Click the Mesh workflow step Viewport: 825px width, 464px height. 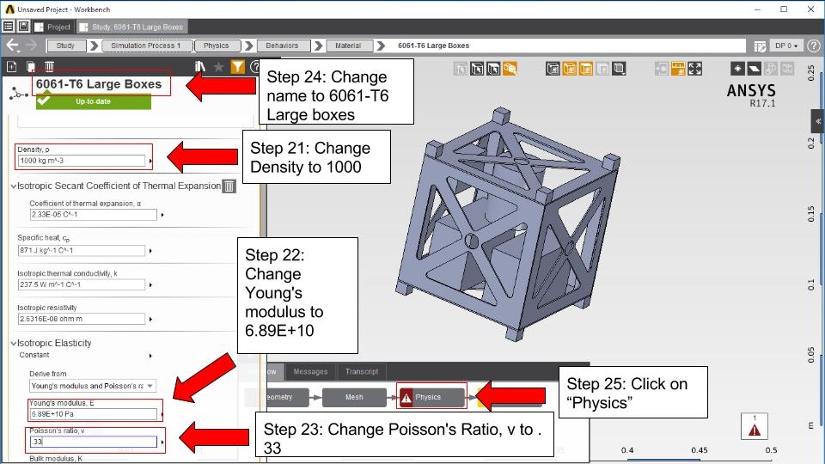point(354,397)
